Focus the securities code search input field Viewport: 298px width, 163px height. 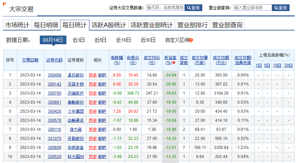coord(165,7)
